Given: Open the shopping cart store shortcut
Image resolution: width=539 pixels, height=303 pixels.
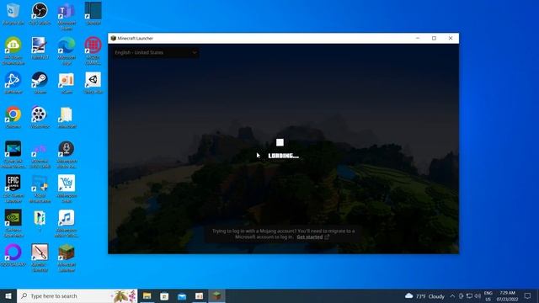Looking at the screenshot, I should pos(67,183).
